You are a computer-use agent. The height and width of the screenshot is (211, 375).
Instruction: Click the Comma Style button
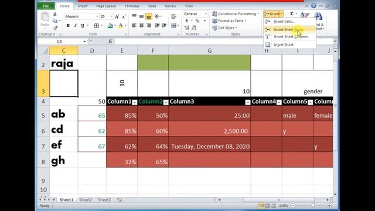(204, 21)
